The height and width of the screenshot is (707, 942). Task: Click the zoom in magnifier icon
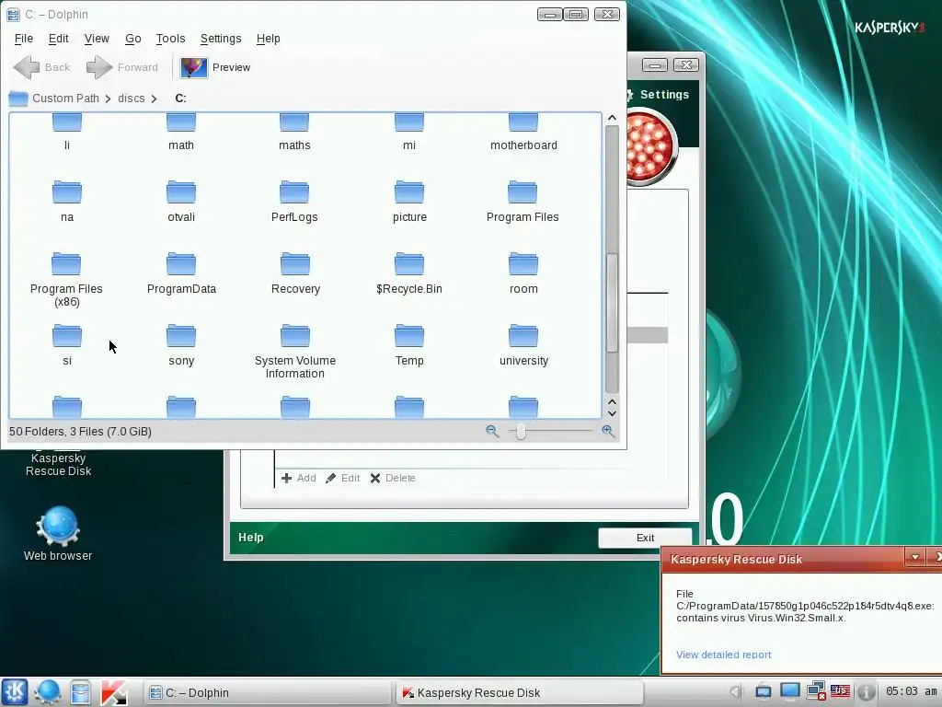608,431
